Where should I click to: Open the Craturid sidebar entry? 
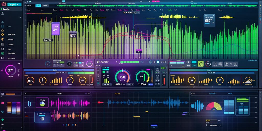click(x=10, y=45)
